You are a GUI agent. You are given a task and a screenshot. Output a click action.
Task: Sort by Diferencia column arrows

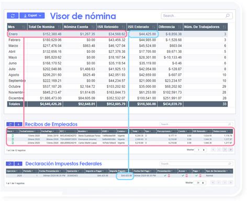pos(179,27)
